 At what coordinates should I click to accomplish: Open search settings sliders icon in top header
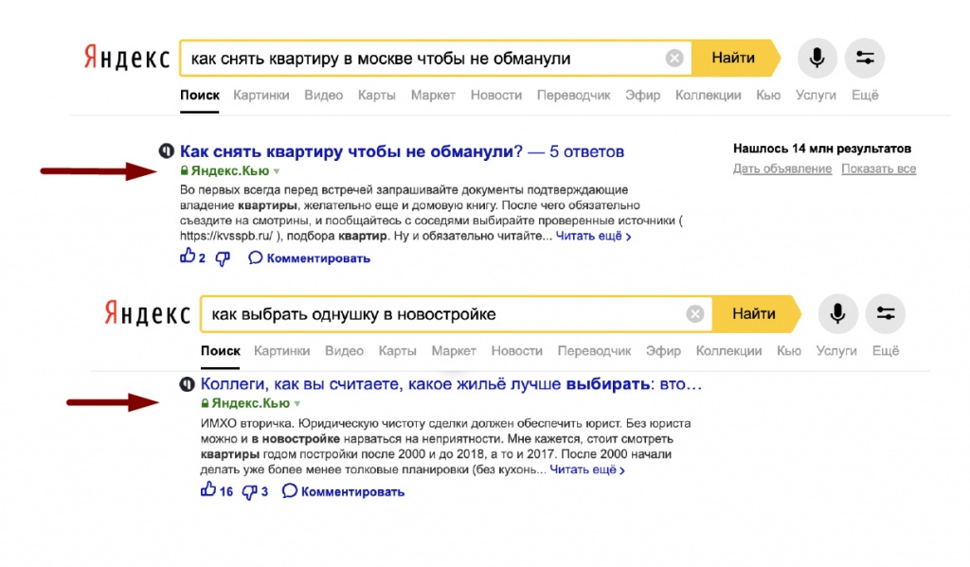[x=865, y=58]
